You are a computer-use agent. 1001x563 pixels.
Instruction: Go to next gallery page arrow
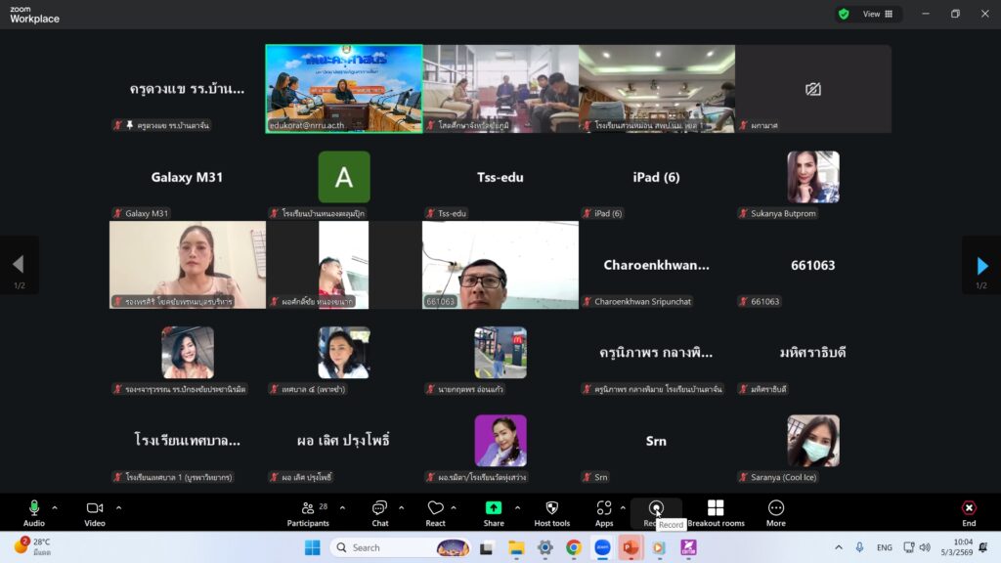[981, 265]
